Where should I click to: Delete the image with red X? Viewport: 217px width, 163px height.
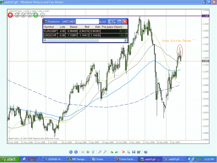click(124, 152)
